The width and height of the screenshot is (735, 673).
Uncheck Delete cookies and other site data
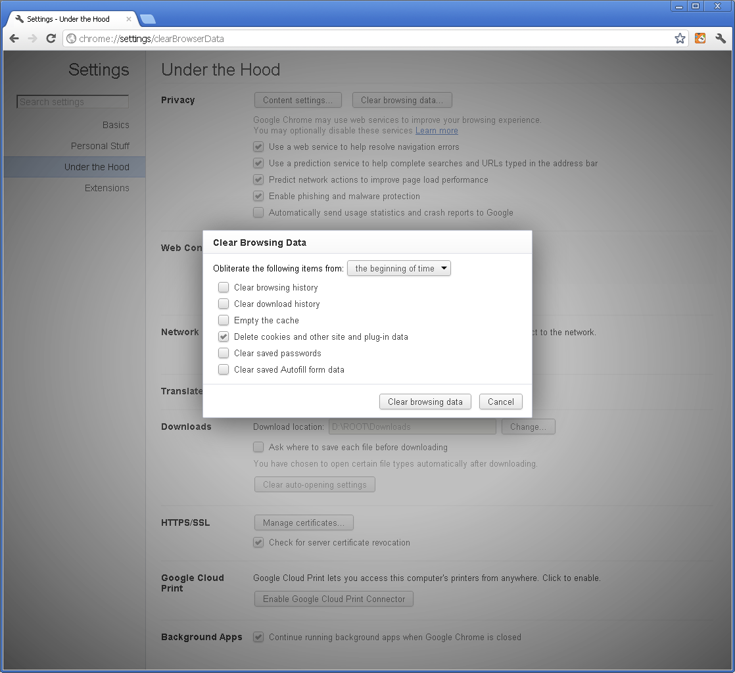coord(224,336)
